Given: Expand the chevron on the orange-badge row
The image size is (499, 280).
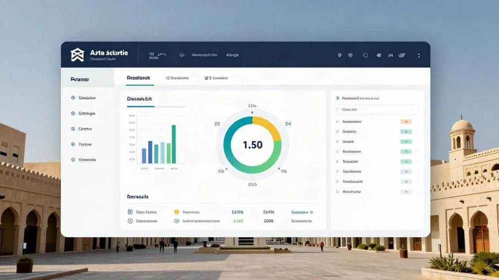Looking at the screenshot, I should click(418, 122).
